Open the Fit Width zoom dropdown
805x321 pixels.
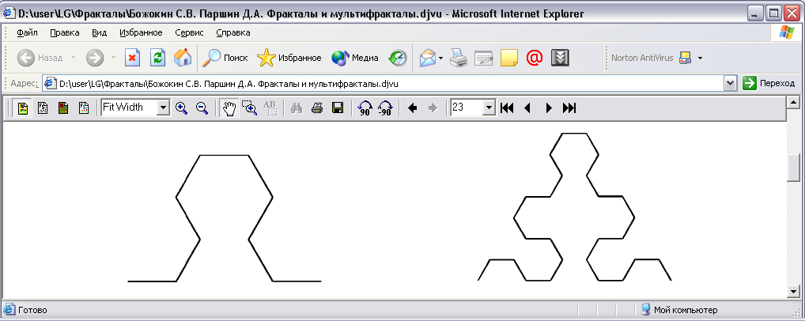tap(163, 108)
